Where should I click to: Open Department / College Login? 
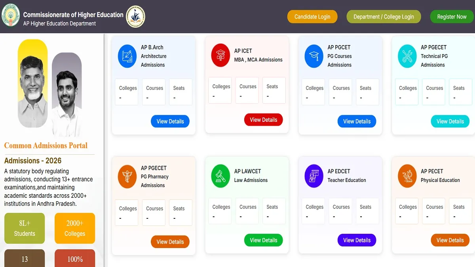[384, 17]
